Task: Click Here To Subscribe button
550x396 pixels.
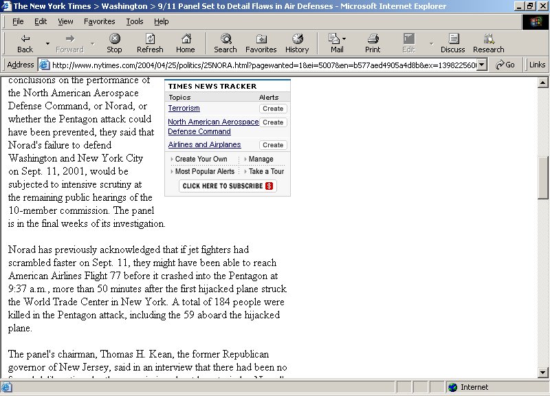Action: pos(228,186)
